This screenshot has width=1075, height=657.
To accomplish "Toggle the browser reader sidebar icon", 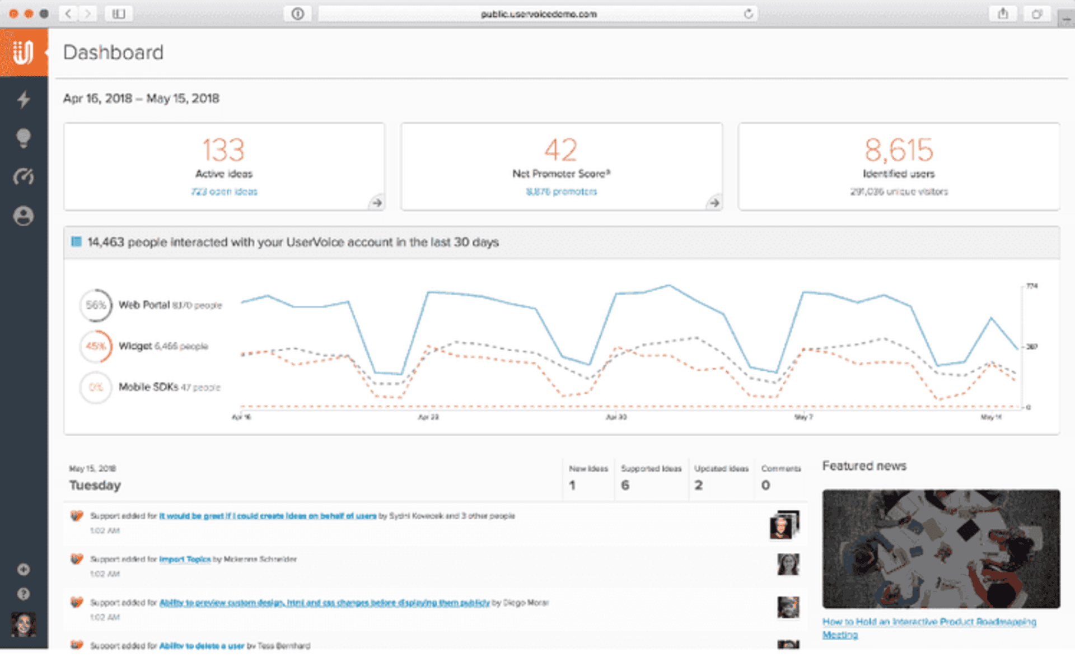I will pos(118,13).
